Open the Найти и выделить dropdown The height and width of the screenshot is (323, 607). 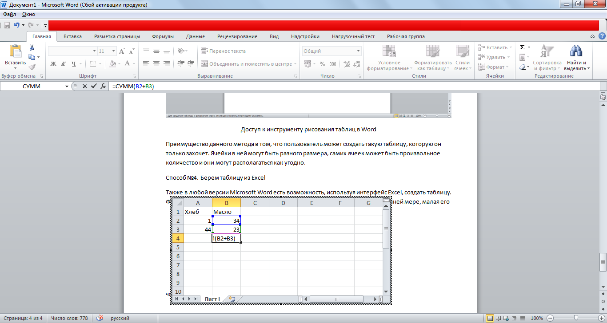576,66
